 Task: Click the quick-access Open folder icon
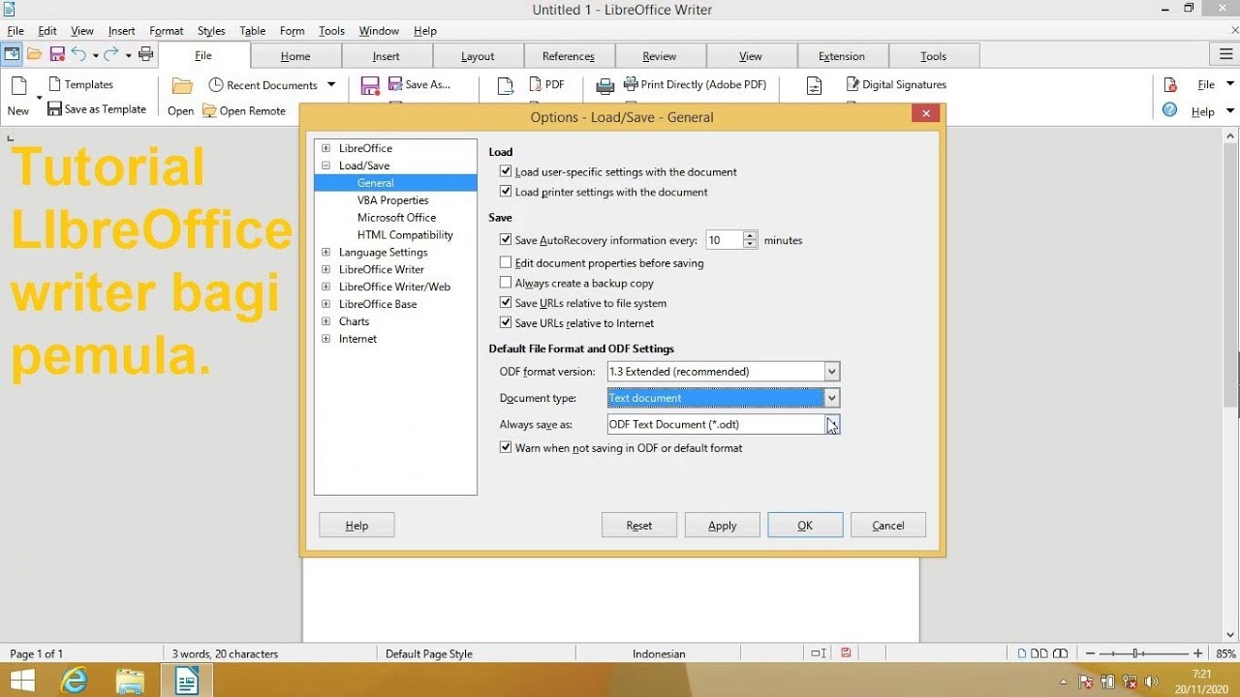click(35, 54)
